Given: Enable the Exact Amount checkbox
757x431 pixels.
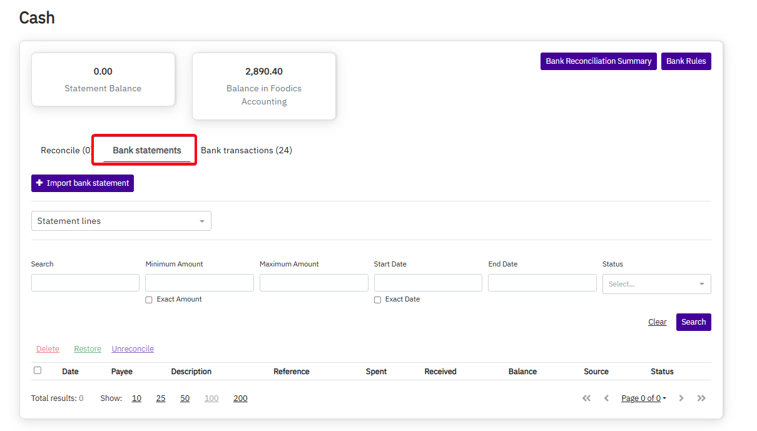Looking at the screenshot, I should pyautogui.click(x=148, y=300).
